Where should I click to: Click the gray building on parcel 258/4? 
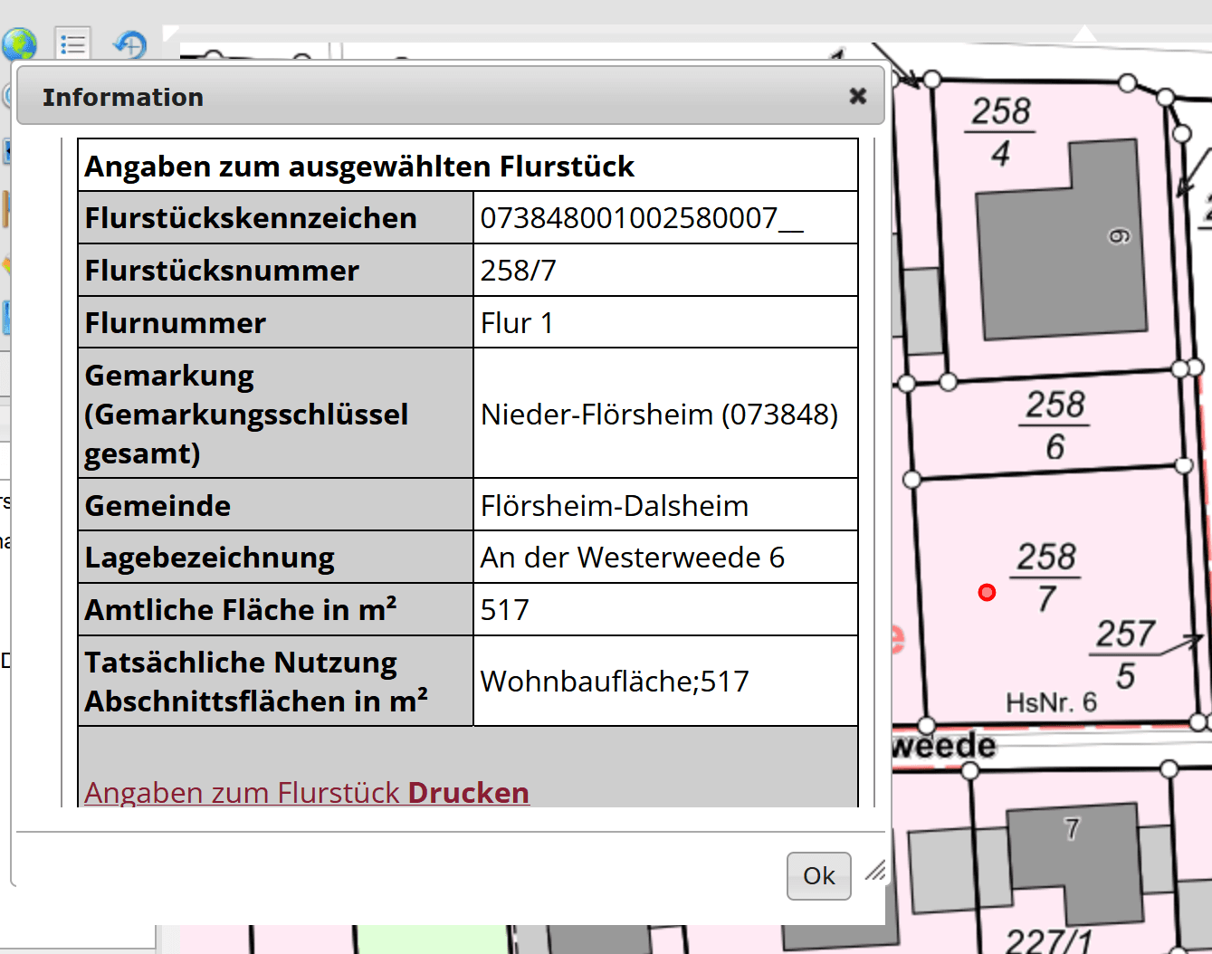[1061, 241]
